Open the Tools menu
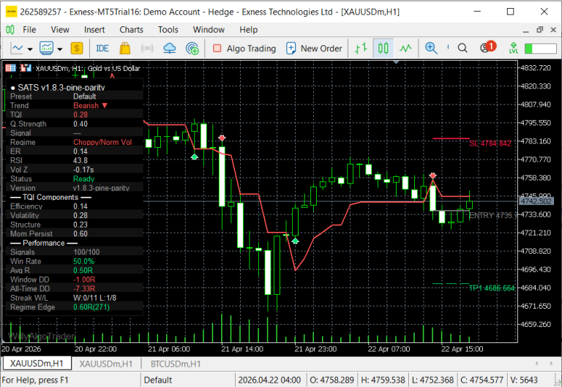The width and height of the screenshot is (562, 387). [x=168, y=30]
